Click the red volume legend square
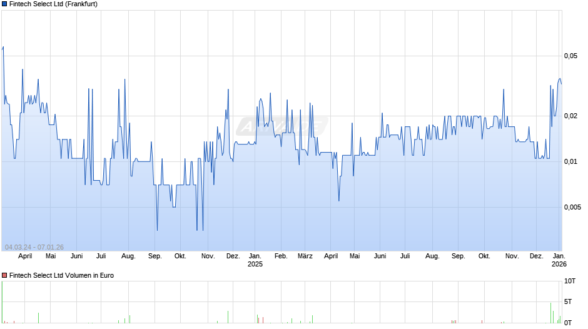Viewport: 588px width, 329px height. (x=4, y=275)
